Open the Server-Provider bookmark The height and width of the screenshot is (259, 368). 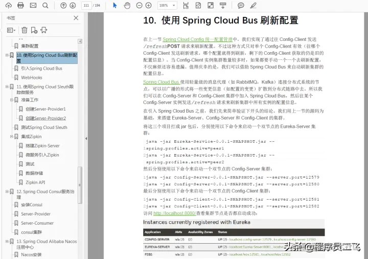point(36,214)
